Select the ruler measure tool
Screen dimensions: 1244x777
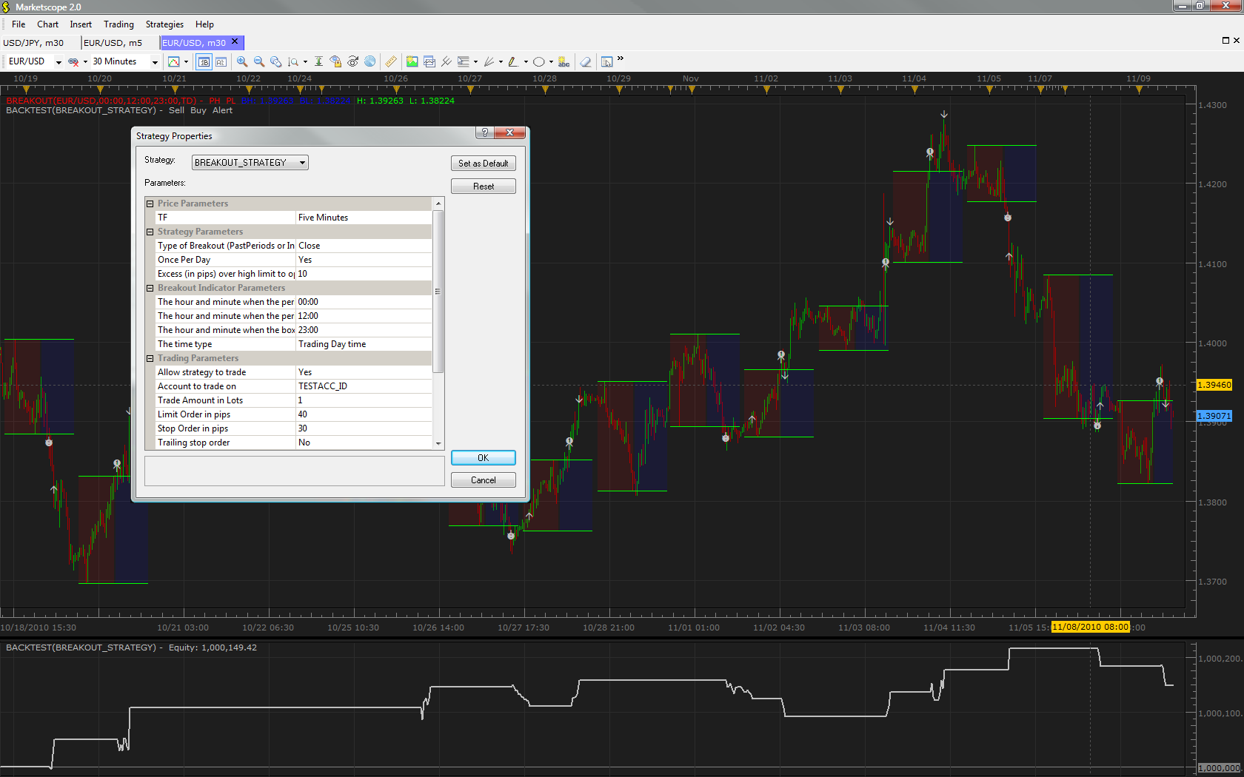390,61
